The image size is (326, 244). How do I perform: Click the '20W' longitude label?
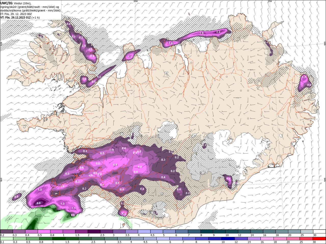point(135,1)
